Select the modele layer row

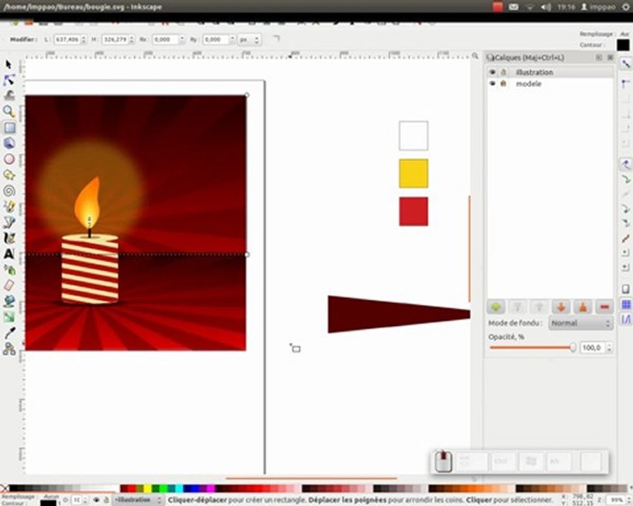tap(550, 84)
